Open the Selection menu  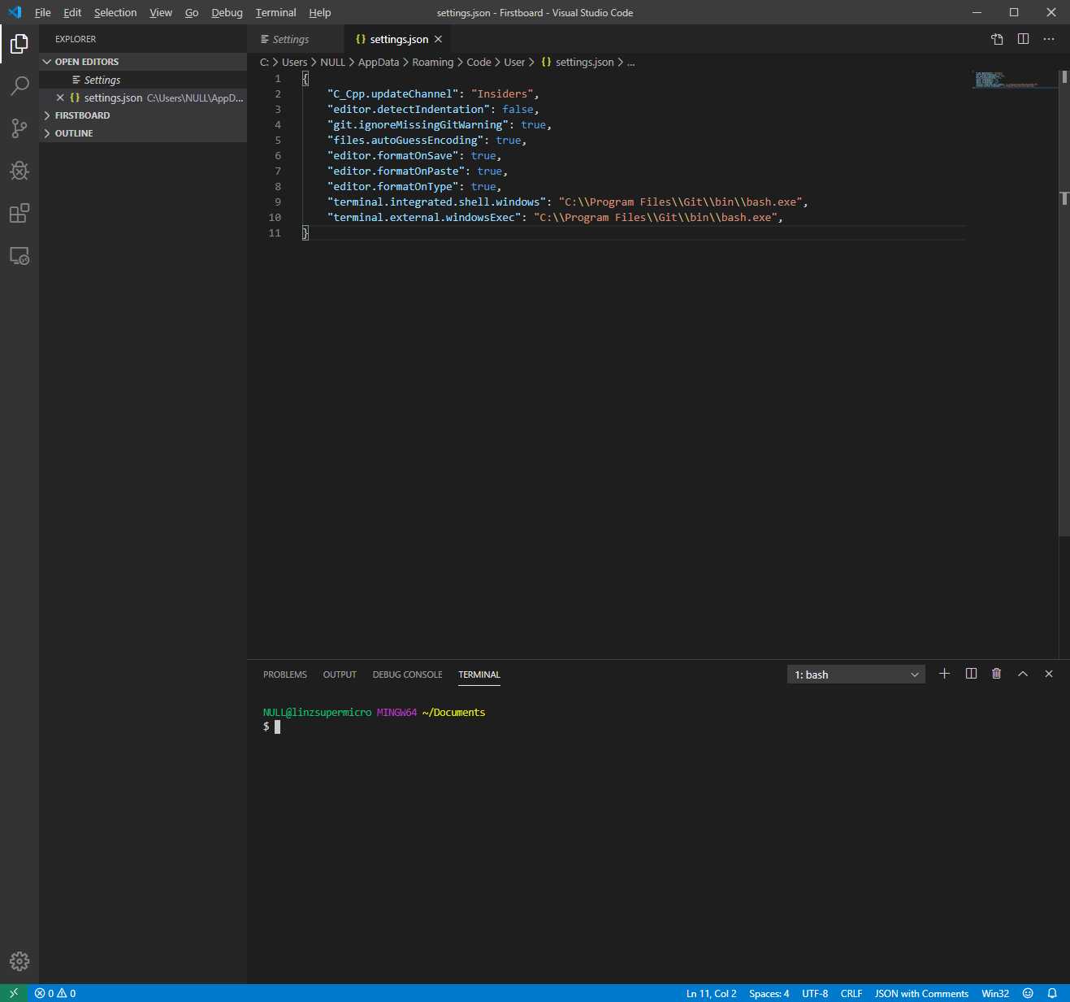(115, 12)
